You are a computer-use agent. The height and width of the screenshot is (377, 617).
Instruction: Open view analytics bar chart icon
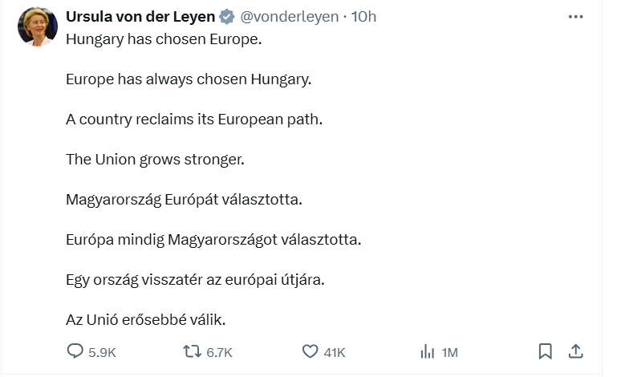(428, 351)
